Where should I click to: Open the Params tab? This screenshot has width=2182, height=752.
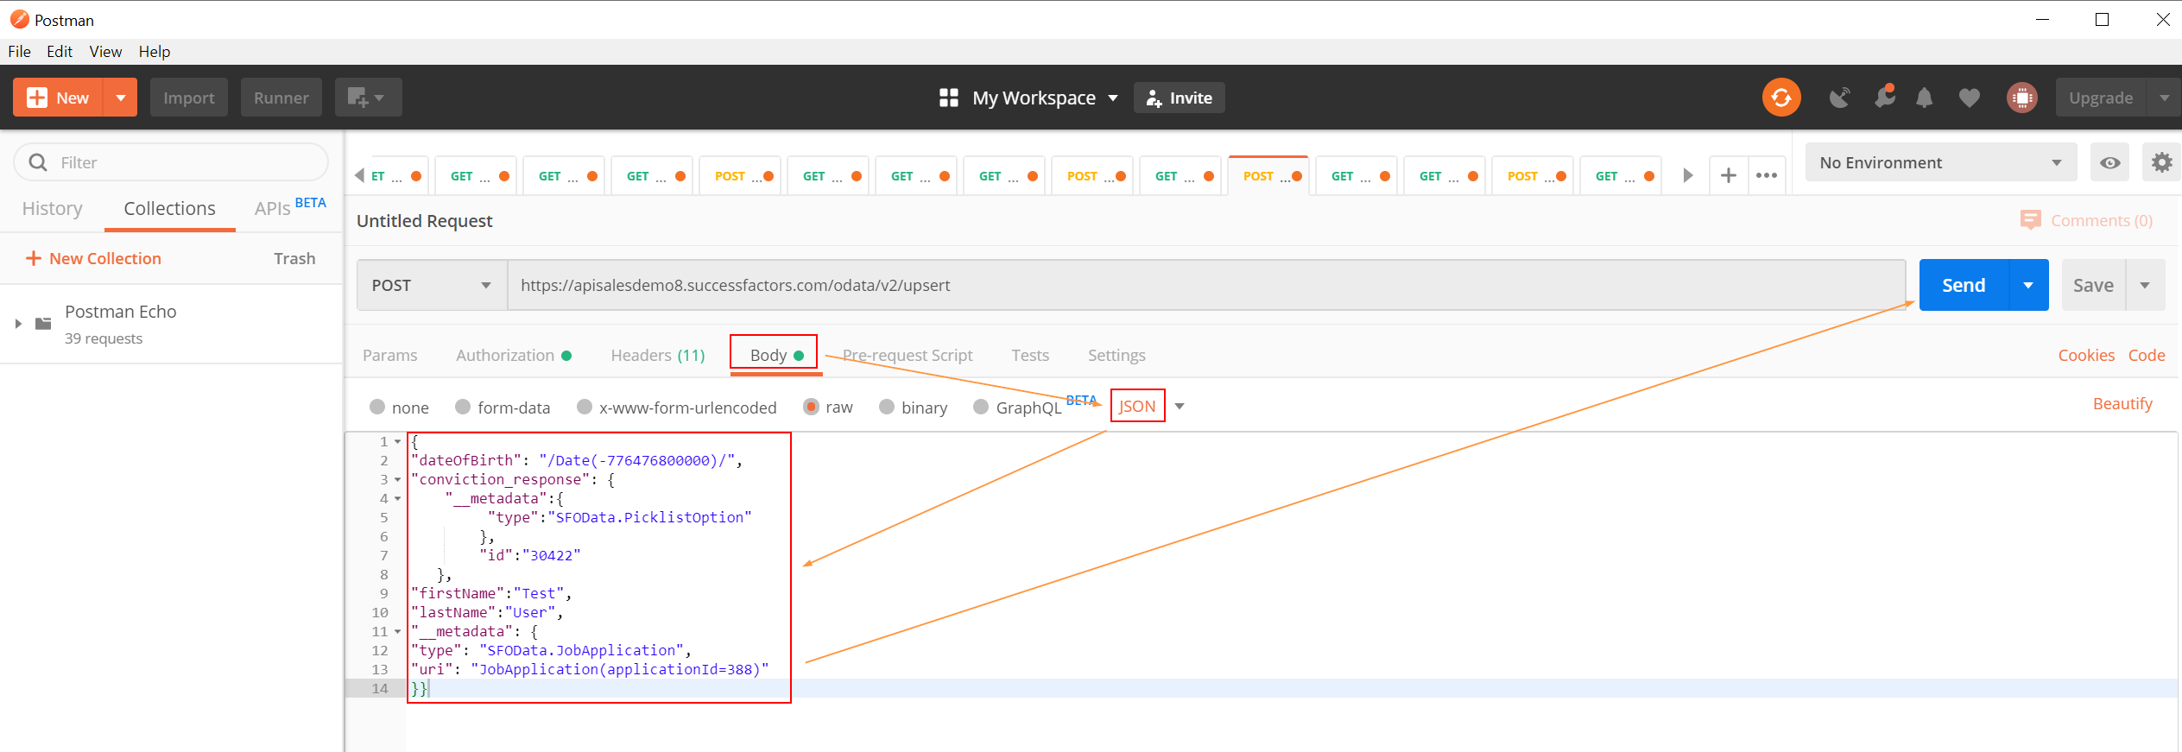389,355
